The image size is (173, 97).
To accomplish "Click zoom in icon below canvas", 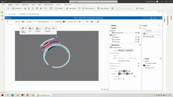I will click(x=102, y=89).
